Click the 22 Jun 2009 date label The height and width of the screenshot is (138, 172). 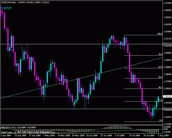pyautogui.click(x=106, y=136)
